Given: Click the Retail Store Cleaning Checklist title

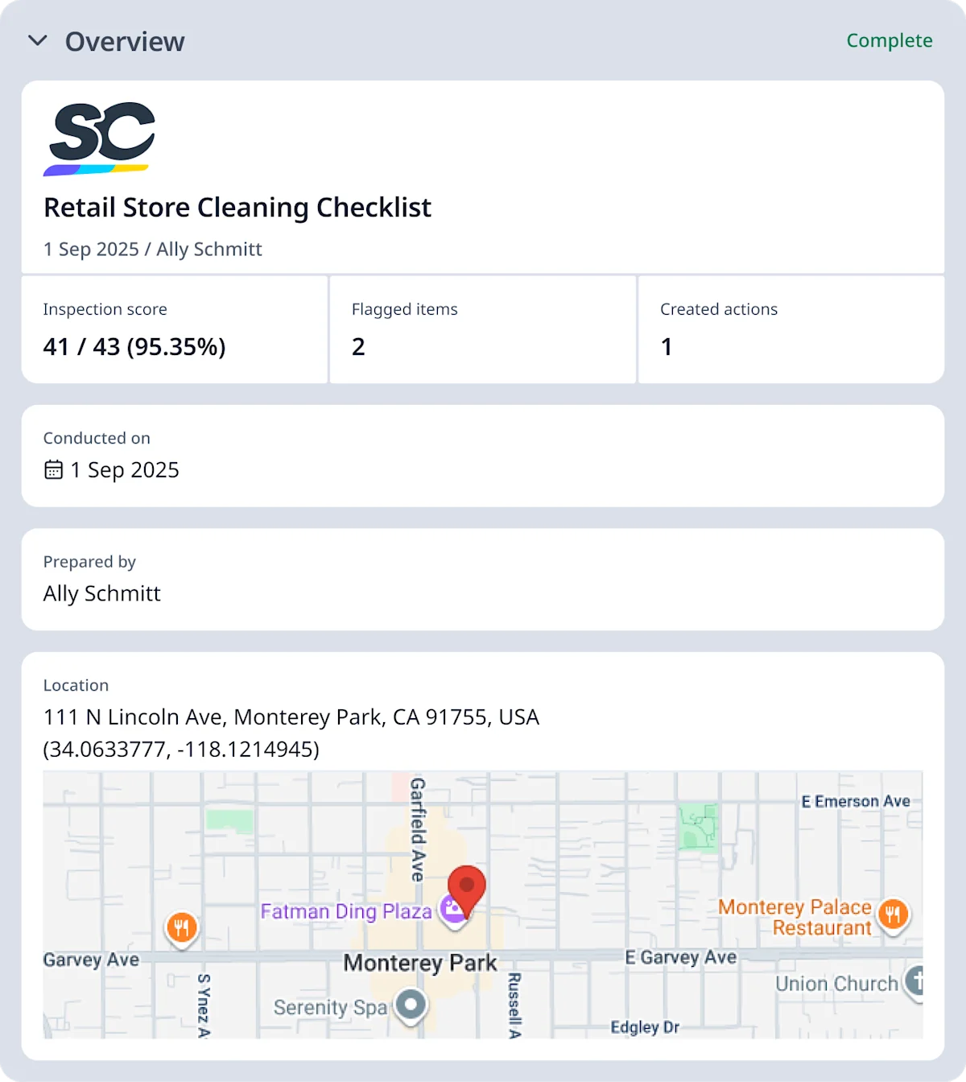Looking at the screenshot, I should (237, 207).
